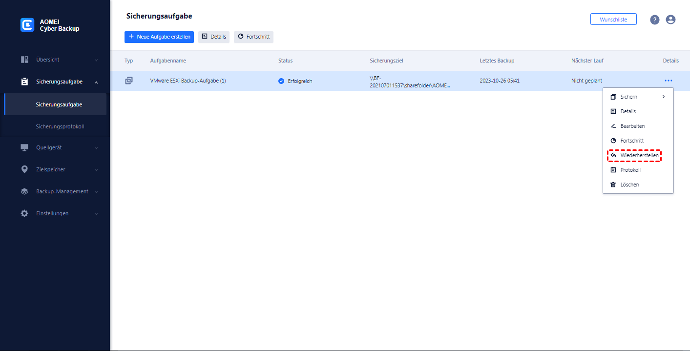Open the Sichern submenu arrow

pyautogui.click(x=664, y=97)
